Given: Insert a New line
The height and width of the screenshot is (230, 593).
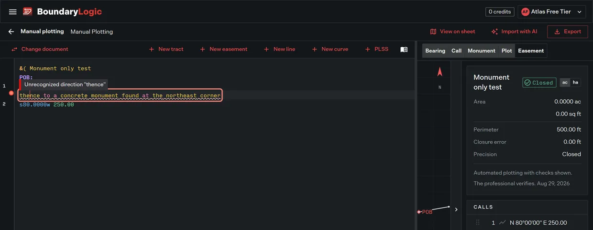Looking at the screenshot, I should click(279, 49).
